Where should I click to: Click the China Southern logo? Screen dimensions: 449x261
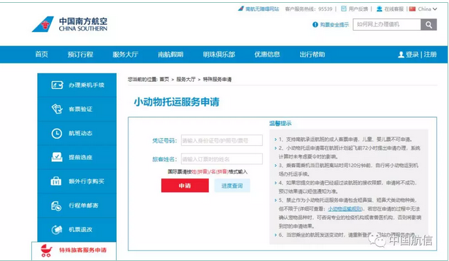[70, 24]
